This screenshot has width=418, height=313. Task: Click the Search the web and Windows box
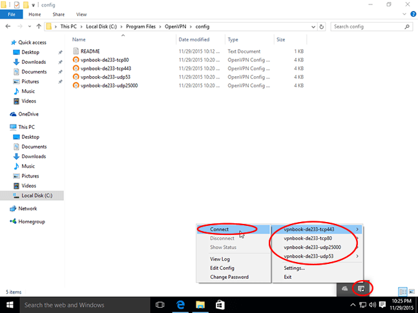pos(85,305)
